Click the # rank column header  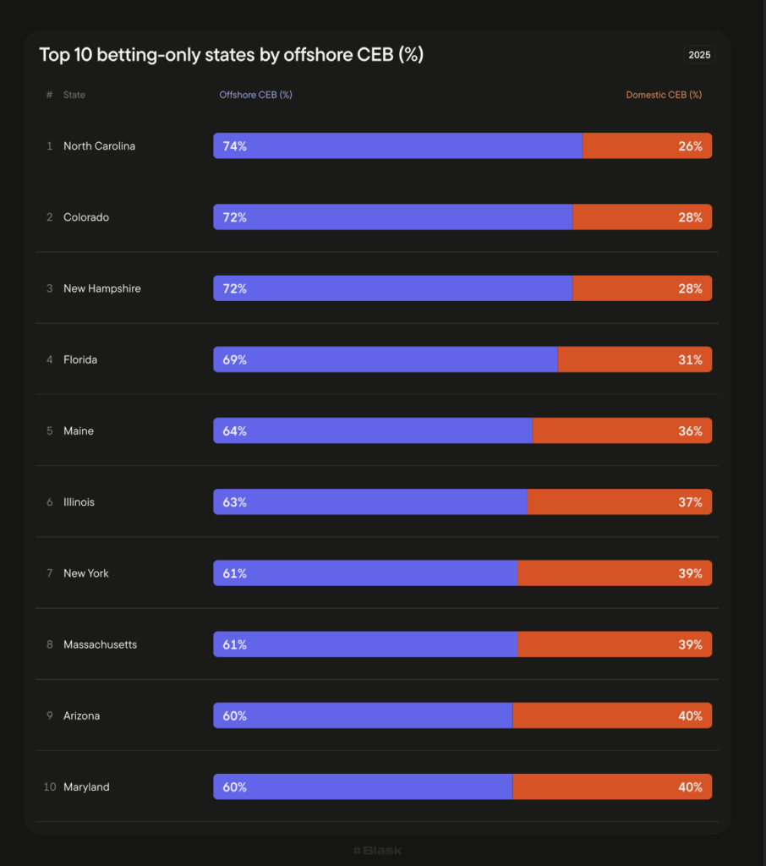pyautogui.click(x=49, y=95)
